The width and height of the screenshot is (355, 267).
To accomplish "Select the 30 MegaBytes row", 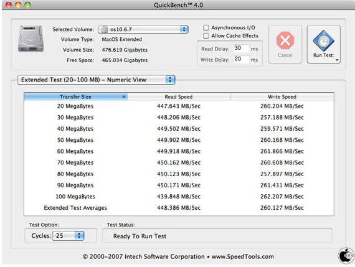I will pyautogui.click(x=179, y=118).
